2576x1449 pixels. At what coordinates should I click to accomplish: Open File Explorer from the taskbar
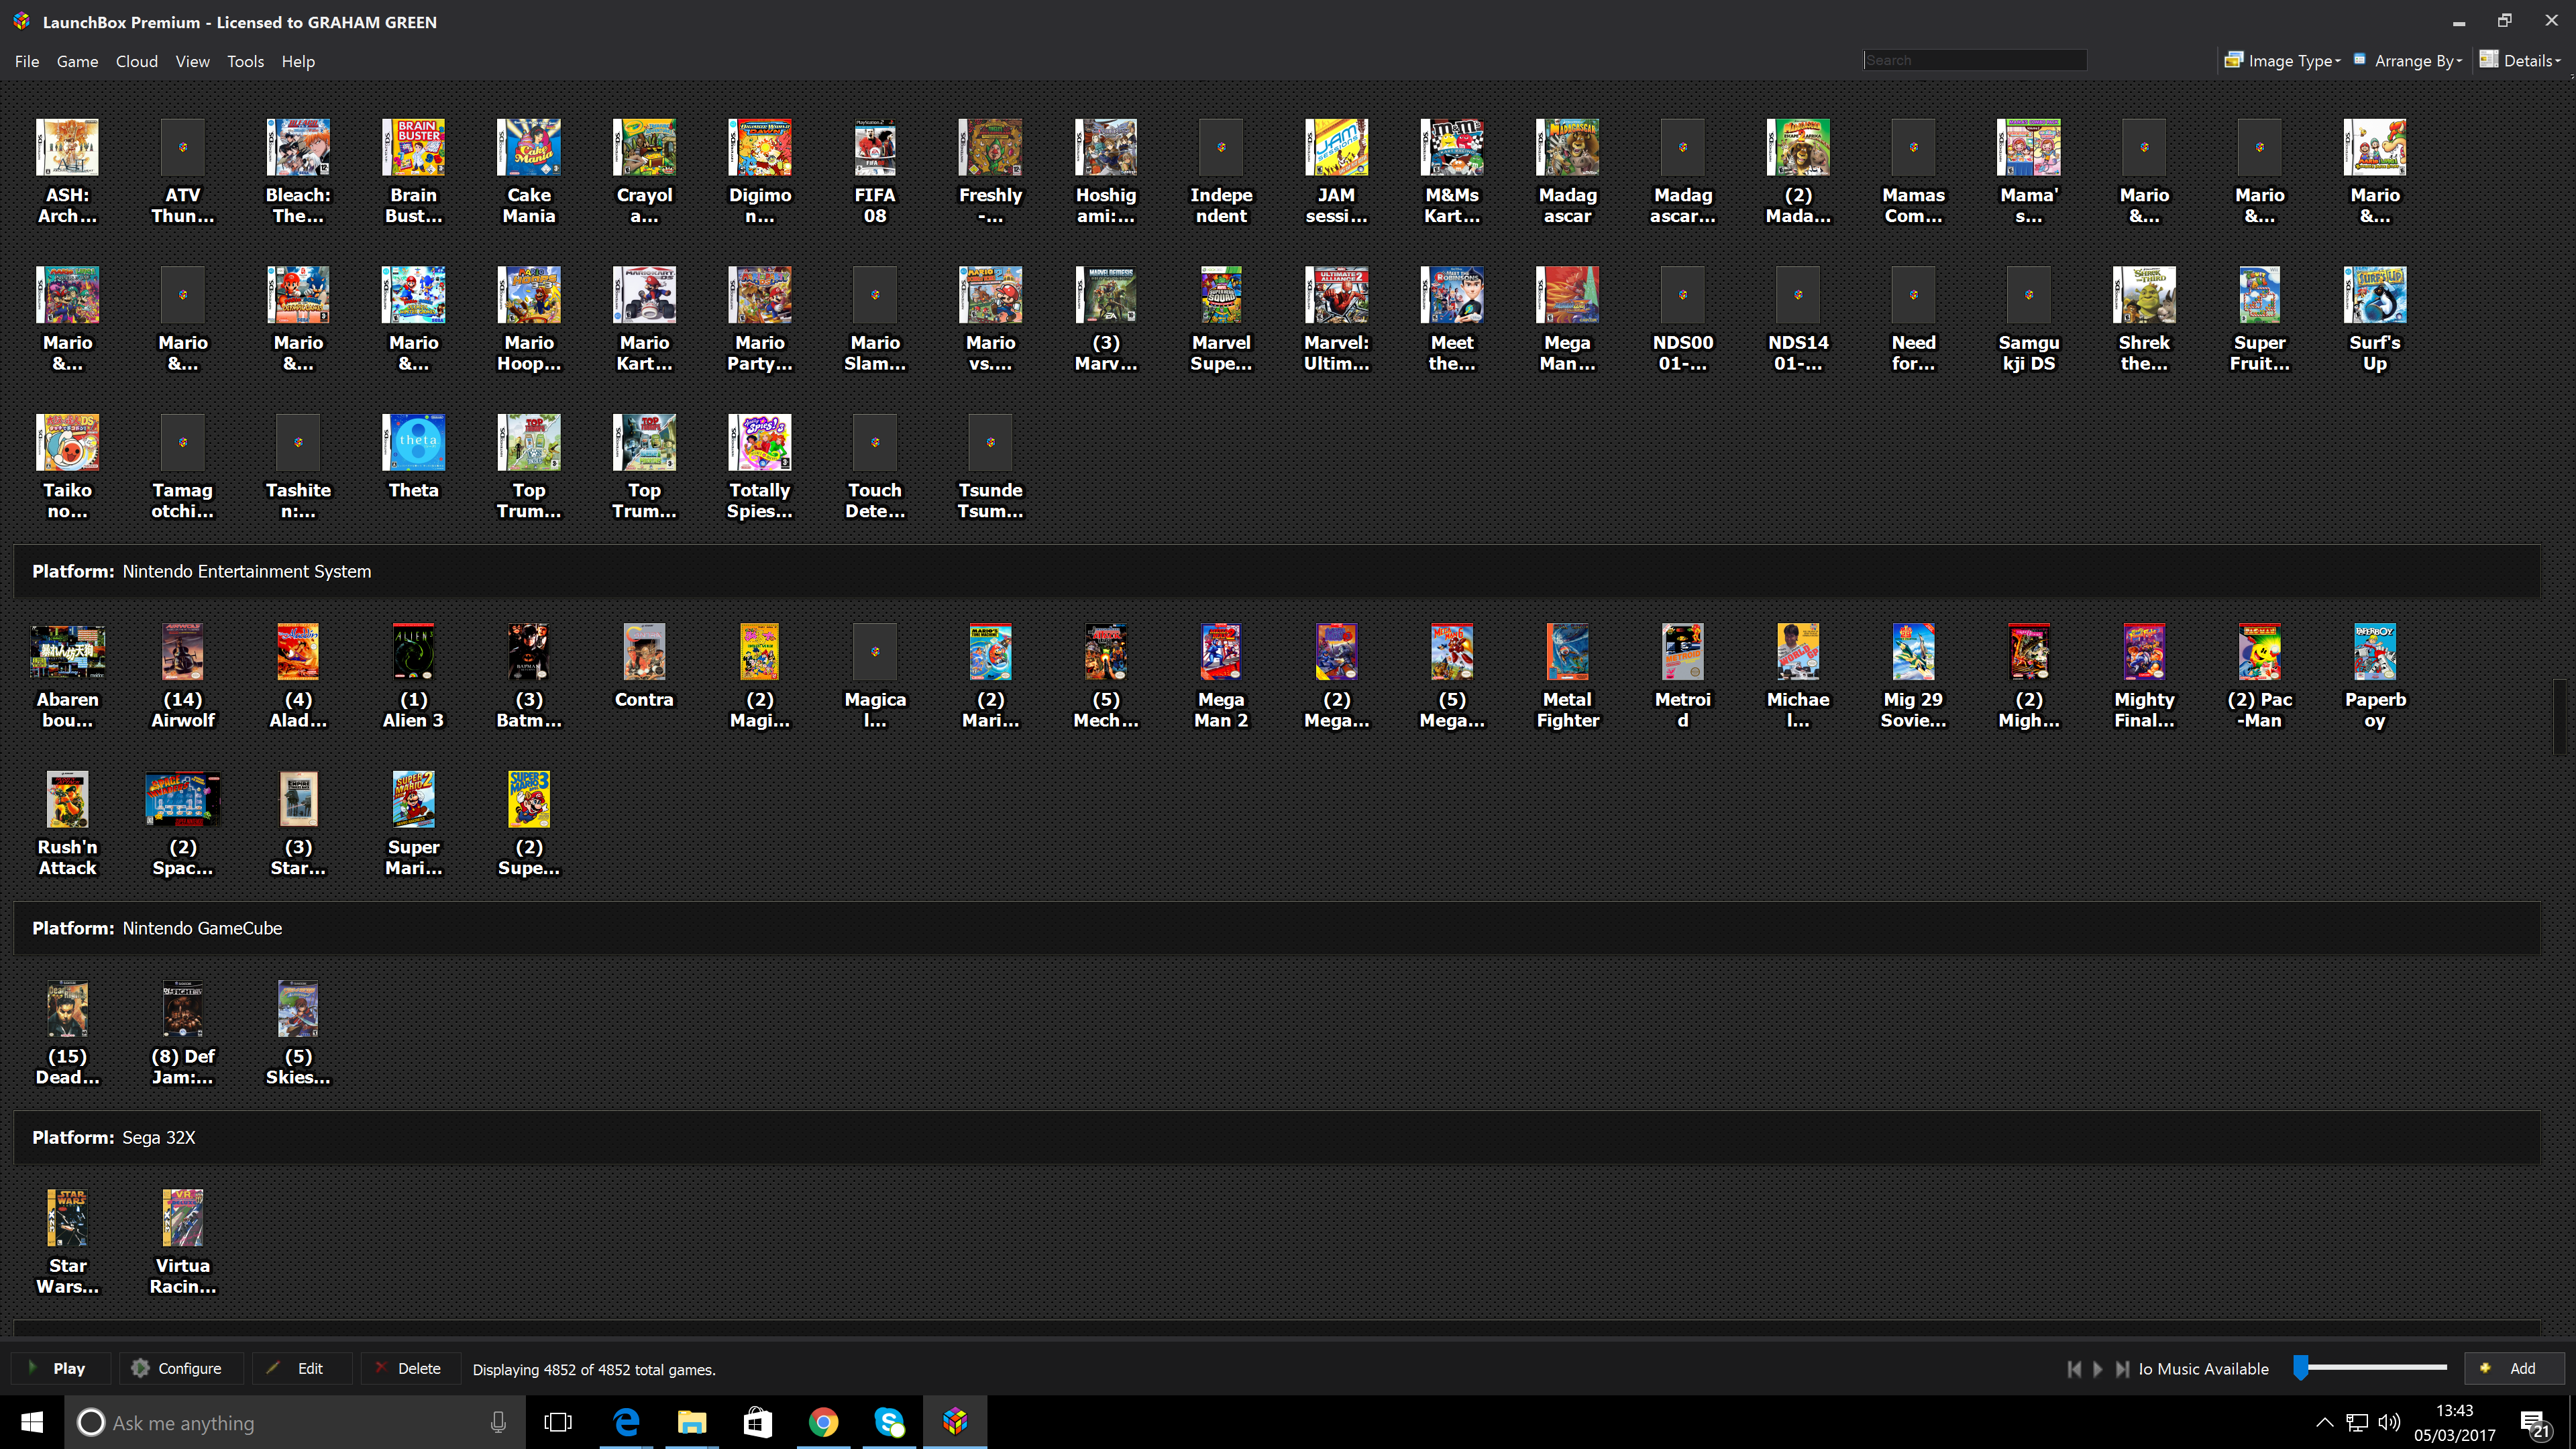[x=692, y=1422]
